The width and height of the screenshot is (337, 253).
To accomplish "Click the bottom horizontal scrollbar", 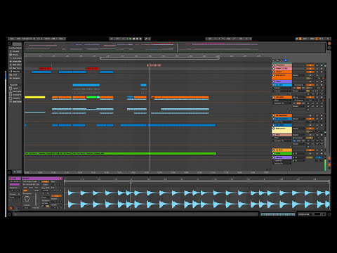I will pyautogui.click(x=136, y=214).
